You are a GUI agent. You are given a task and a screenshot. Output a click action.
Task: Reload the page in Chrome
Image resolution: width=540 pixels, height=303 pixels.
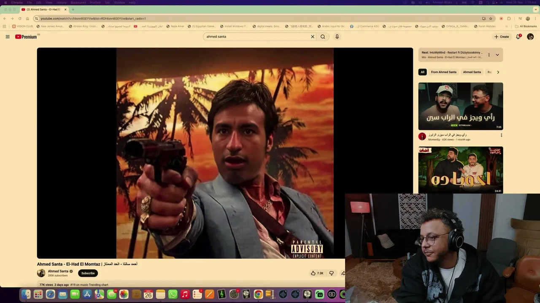(20, 19)
